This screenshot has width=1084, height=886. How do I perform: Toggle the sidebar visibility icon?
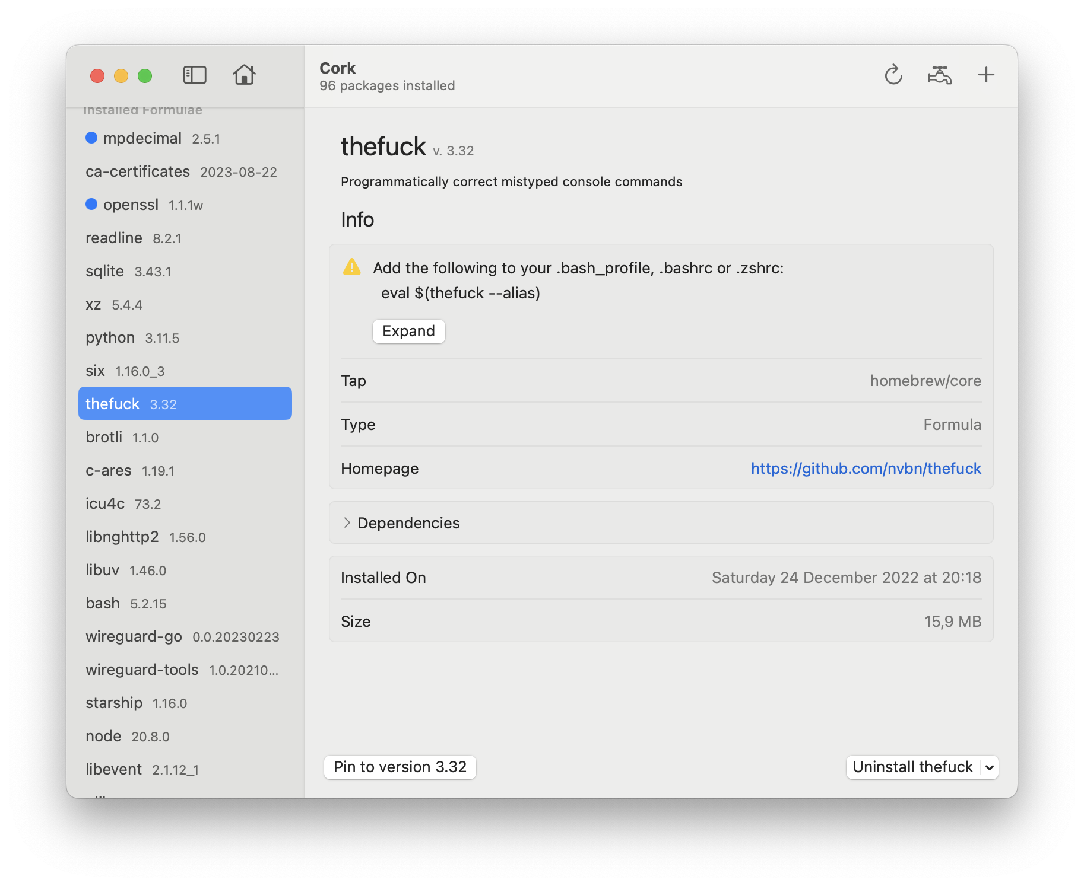(195, 75)
